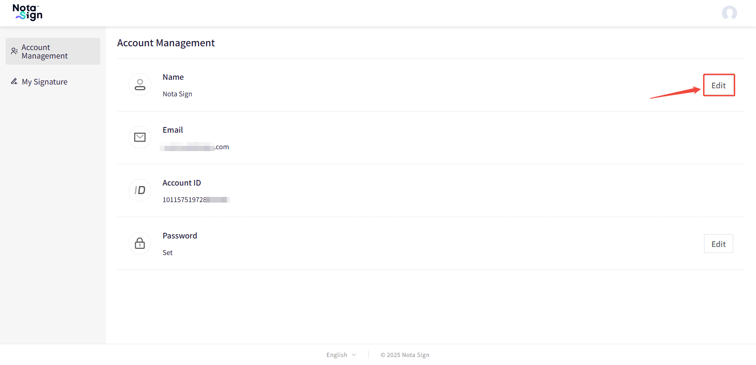Click the lock icon beside Password
Image resolution: width=756 pixels, height=365 pixels.
(140, 243)
